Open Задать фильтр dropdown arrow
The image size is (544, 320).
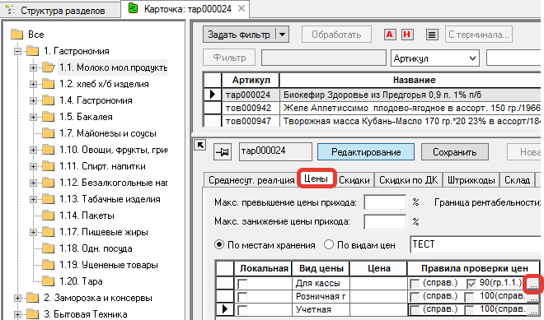tap(283, 35)
